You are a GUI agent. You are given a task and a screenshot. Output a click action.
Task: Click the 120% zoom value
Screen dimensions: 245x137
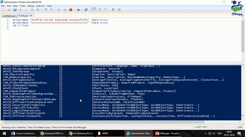[240, 127]
